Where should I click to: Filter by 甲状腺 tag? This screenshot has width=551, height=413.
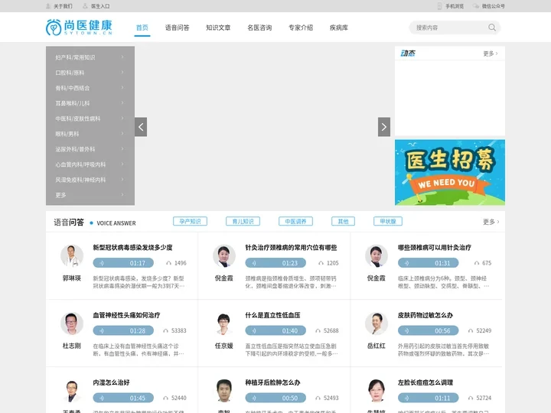(388, 221)
